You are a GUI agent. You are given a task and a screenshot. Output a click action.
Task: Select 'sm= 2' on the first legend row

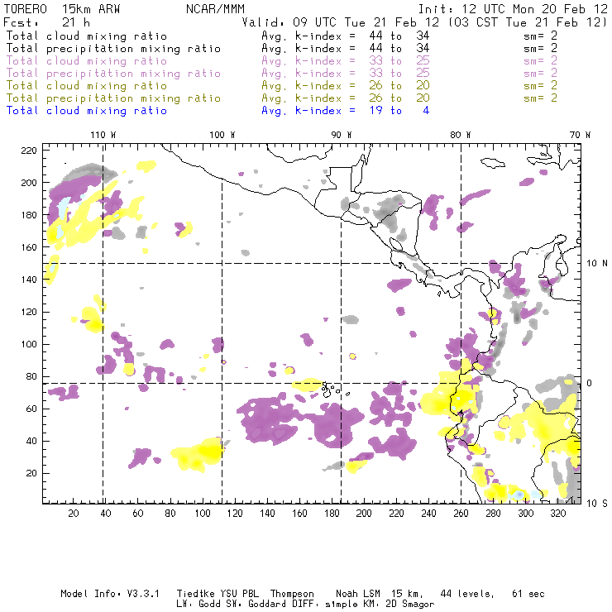point(540,36)
